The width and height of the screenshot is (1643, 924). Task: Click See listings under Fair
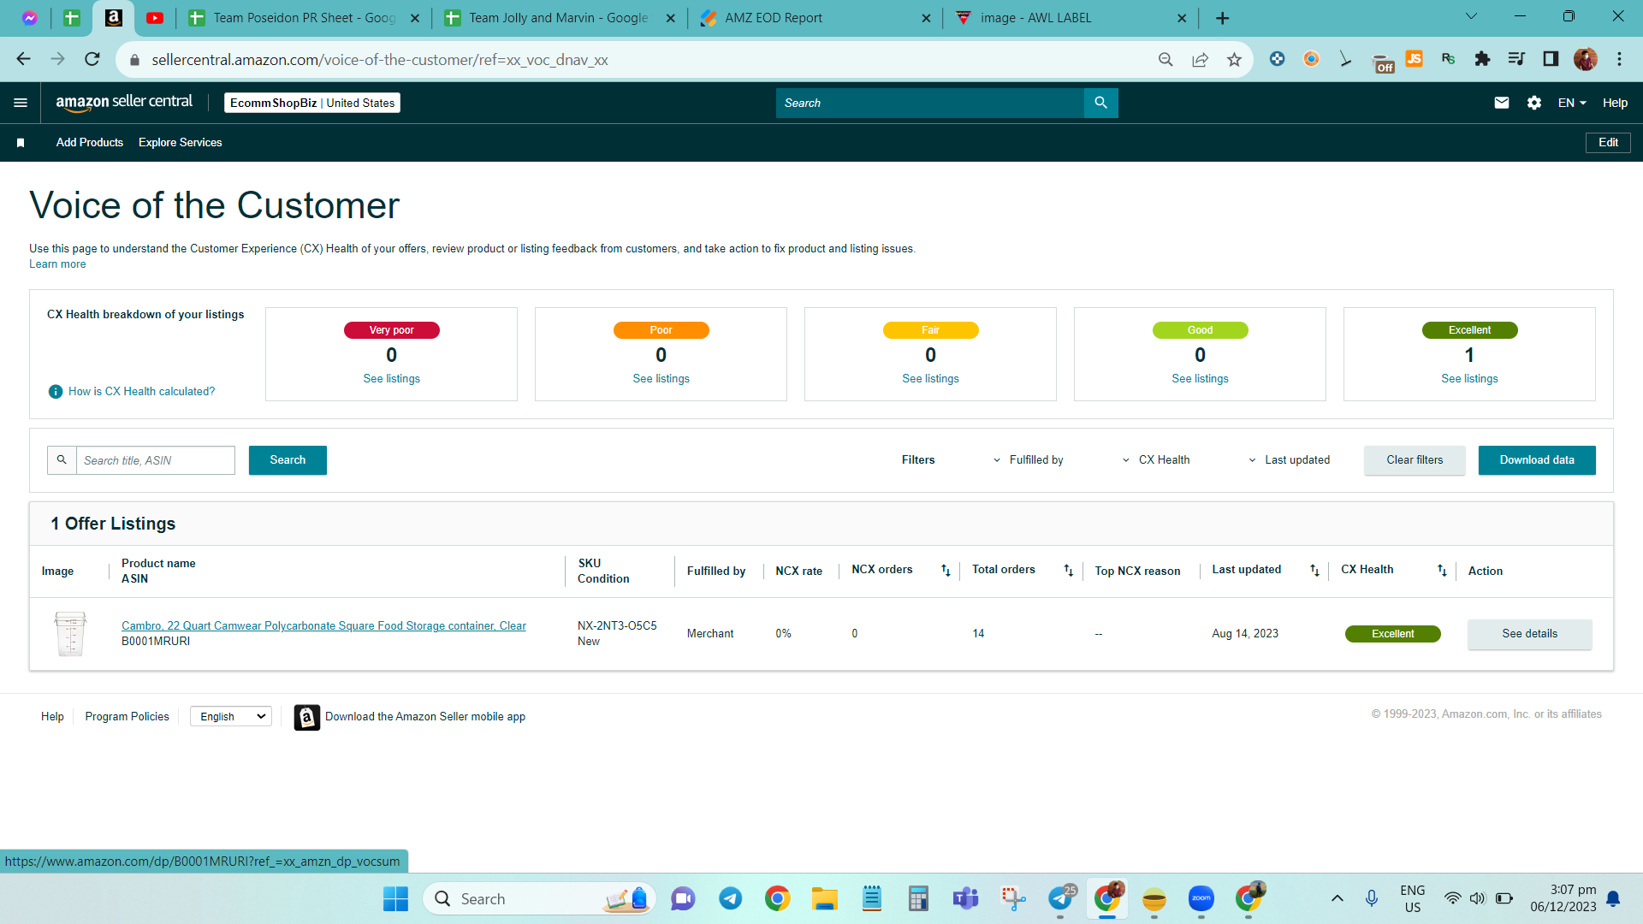(x=930, y=379)
